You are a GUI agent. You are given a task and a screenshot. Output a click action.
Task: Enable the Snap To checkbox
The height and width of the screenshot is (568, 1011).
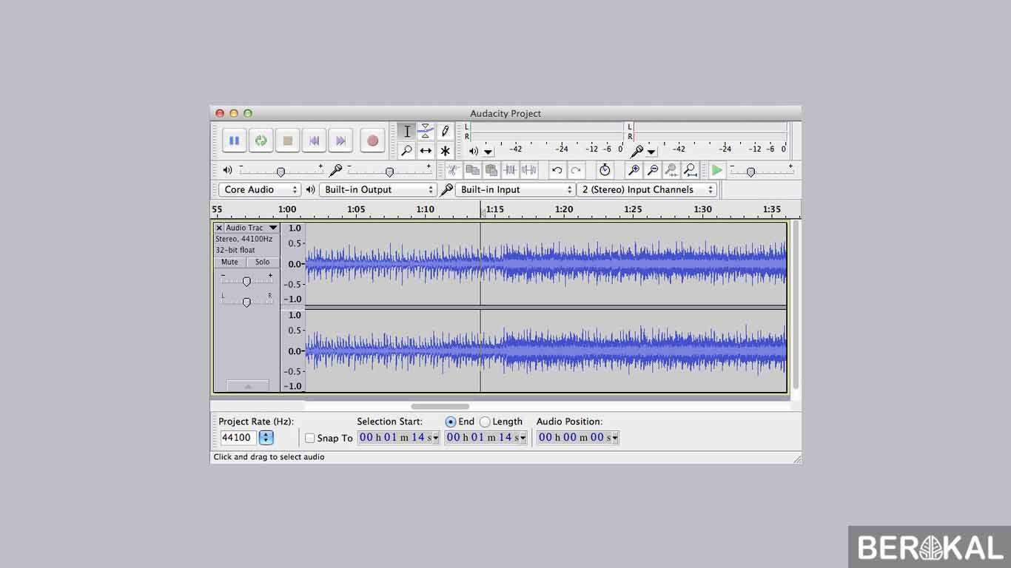(x=310, y=438)
